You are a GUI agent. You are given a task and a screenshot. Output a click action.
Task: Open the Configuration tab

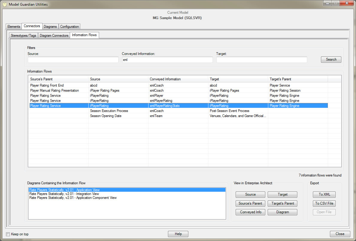click(69, 27)
